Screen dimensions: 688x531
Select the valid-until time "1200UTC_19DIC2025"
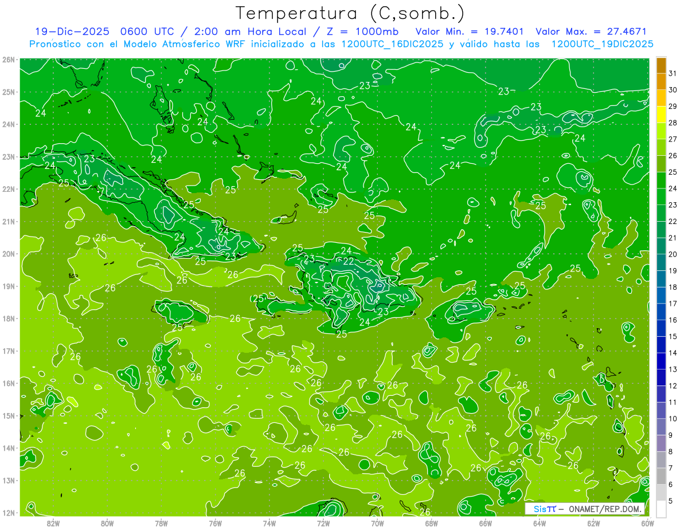[602, 44]
